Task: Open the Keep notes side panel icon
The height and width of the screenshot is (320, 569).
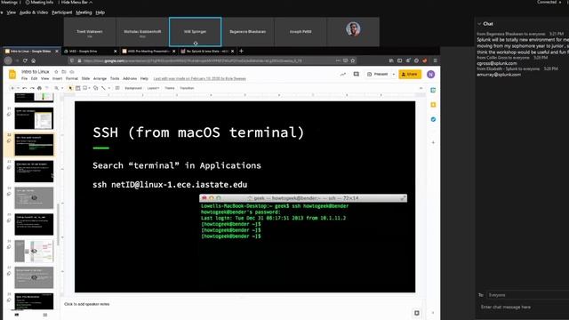Action: tap(433, 105)
